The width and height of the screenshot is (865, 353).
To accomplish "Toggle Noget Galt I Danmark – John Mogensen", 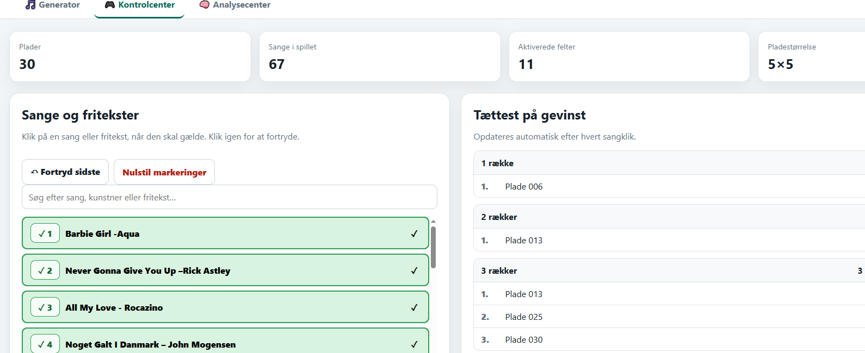I will [225, 341].
